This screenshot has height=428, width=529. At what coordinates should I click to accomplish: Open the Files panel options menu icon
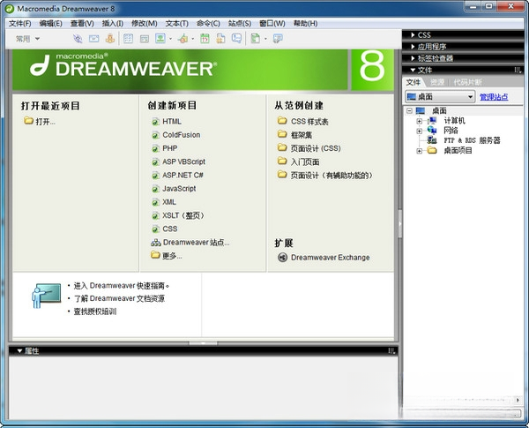(x=518, y=70)
